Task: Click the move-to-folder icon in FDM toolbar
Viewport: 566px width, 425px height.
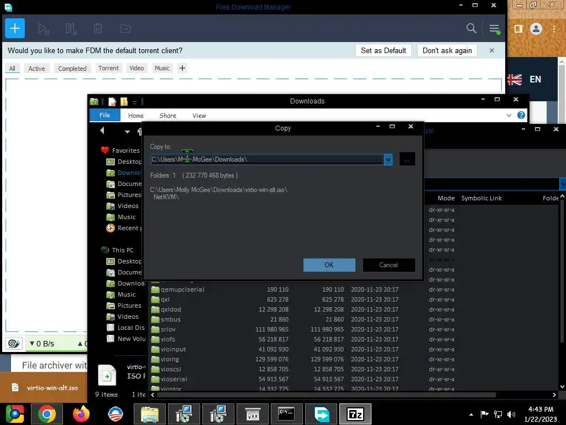Action: point(125,28)
